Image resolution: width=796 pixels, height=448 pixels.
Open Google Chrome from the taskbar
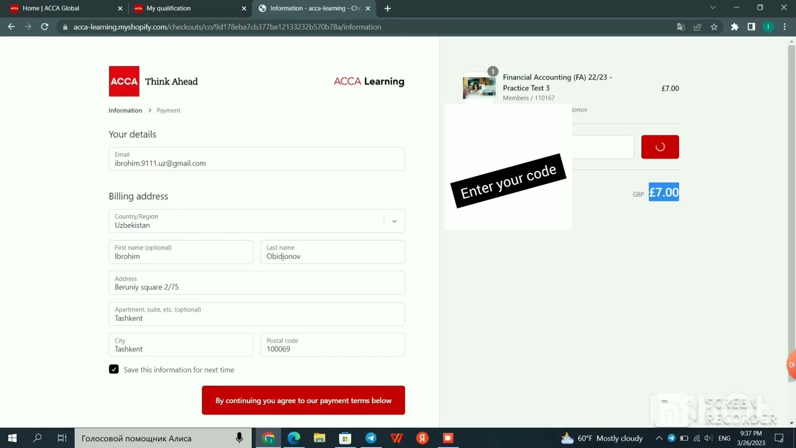click(x=269, y=438)
